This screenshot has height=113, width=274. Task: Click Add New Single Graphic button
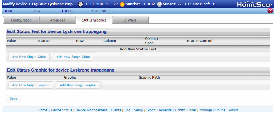tap(31, 85)
